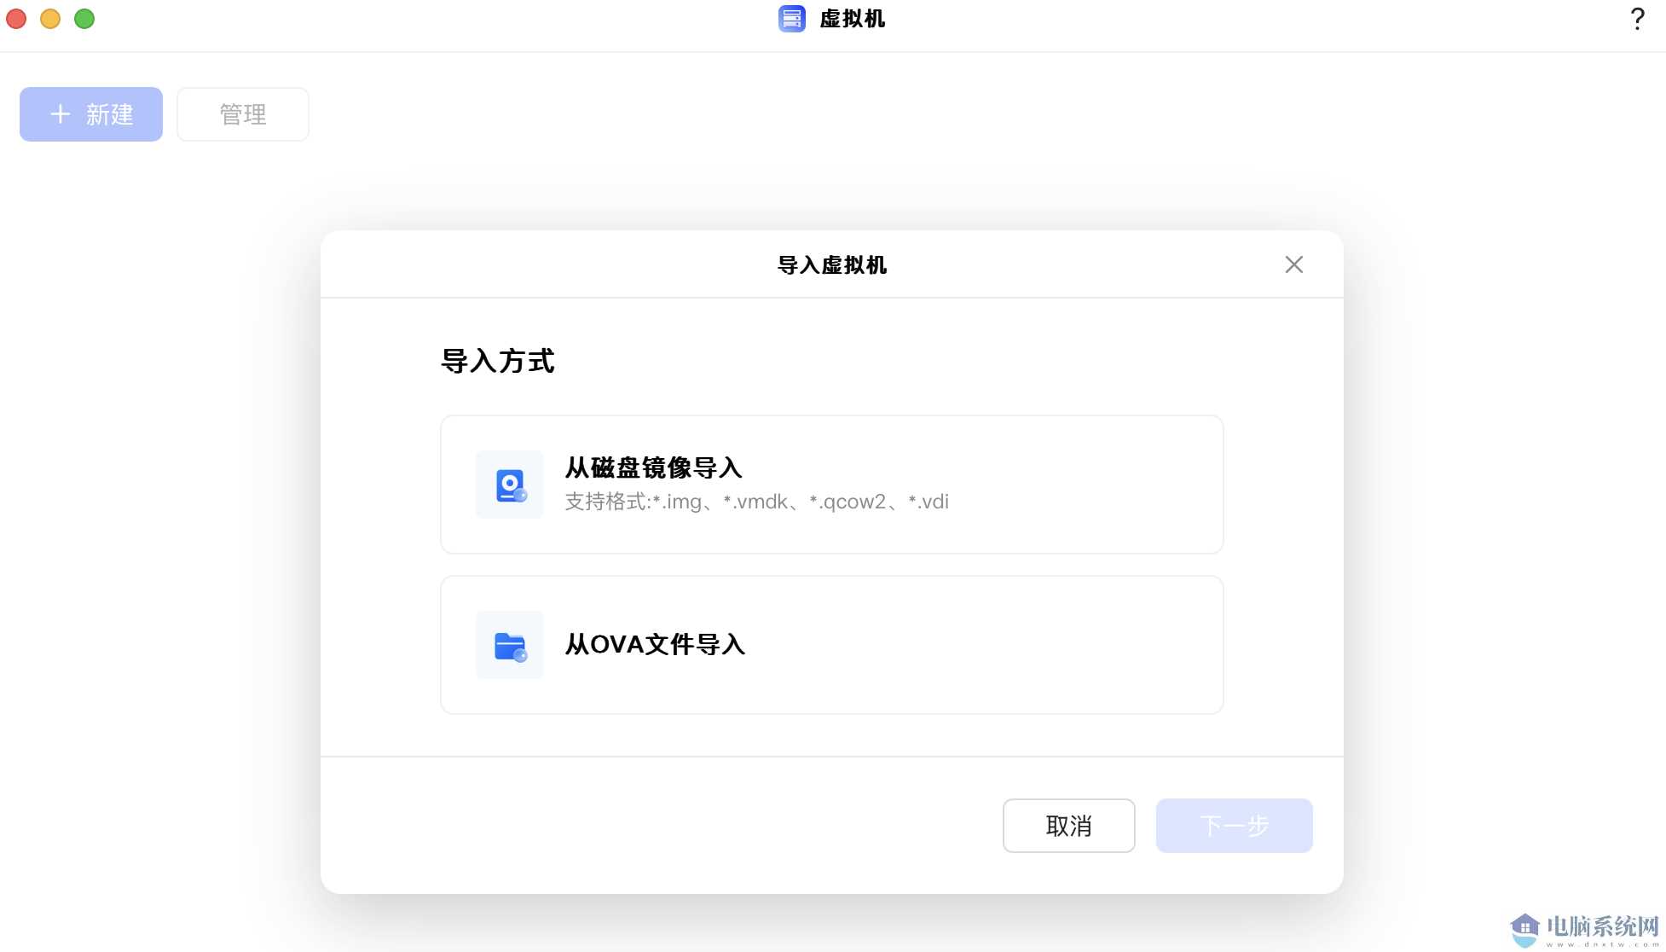Click the 新建 button
The height and width of the screenshot is (952, 1666).
[x=91, y=114]
